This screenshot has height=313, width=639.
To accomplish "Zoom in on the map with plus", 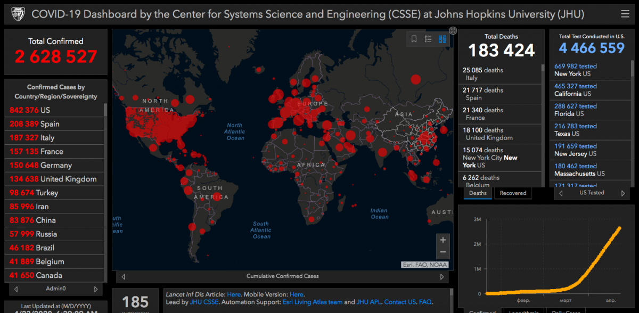I will point(443,240).
